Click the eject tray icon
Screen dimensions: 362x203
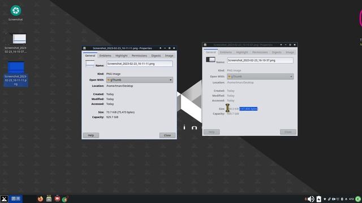(346, 199)
